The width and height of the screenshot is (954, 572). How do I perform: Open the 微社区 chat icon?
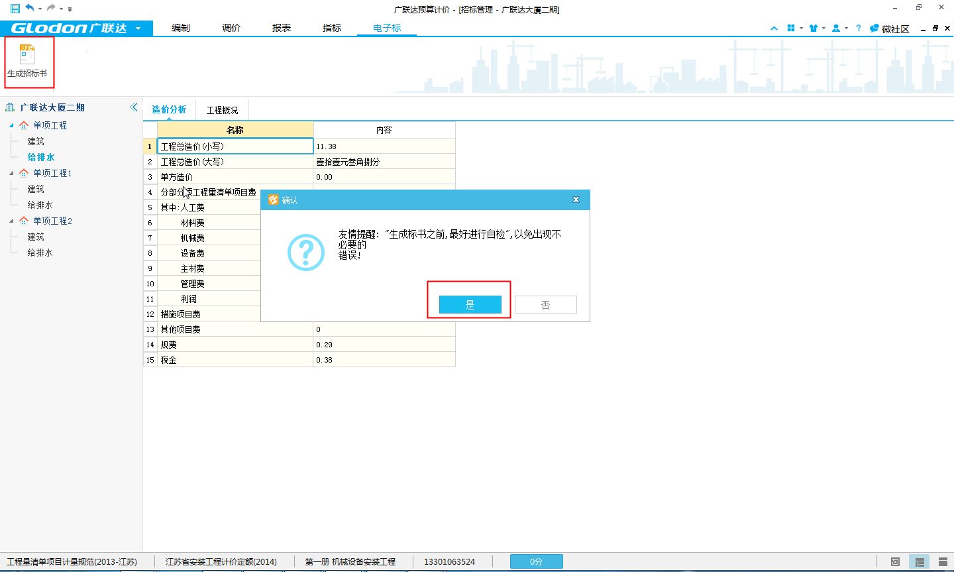(874, 29)
